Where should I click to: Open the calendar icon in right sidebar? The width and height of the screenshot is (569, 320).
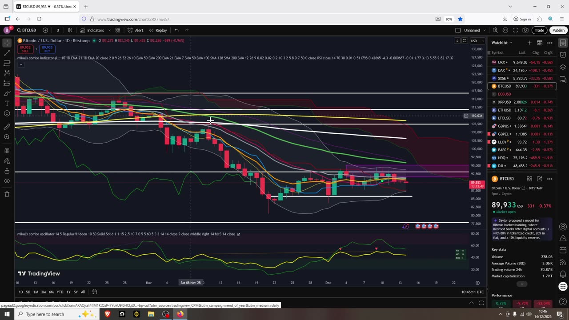coord(563,250)
